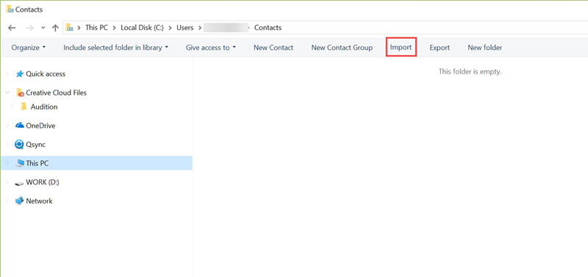Image resolution: width=588 pixels, height=277 pixels.
Task: Open Include selected folder in library menu
Action: click(x=116, y=48)
